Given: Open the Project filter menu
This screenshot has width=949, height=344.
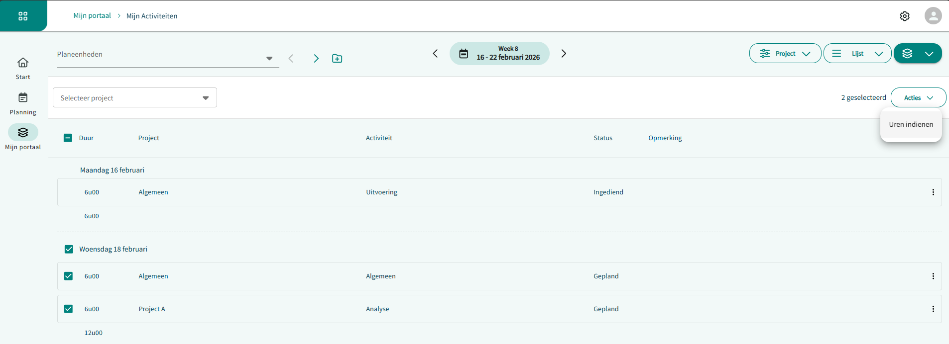Looking at the screenshot, I should pos(785,54).
